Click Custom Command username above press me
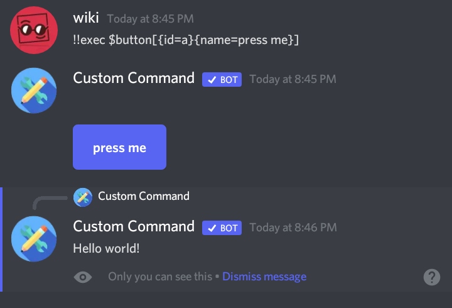The width and height of the screenshot is (452, 308). [134, 78]
